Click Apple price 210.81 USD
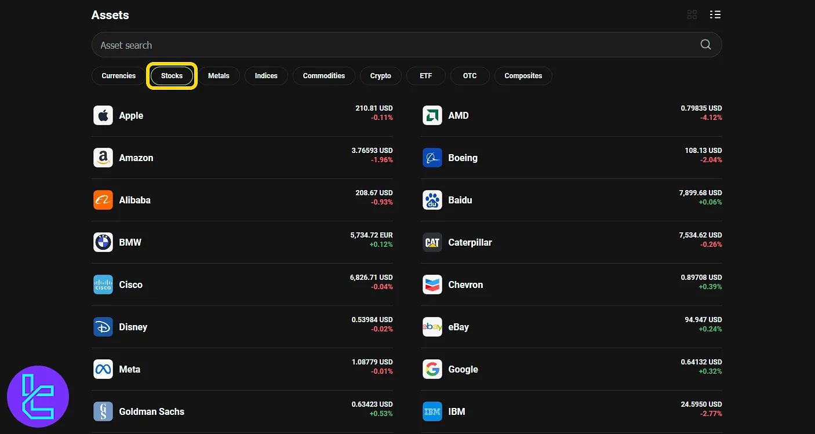 click(x=374, y=108)
